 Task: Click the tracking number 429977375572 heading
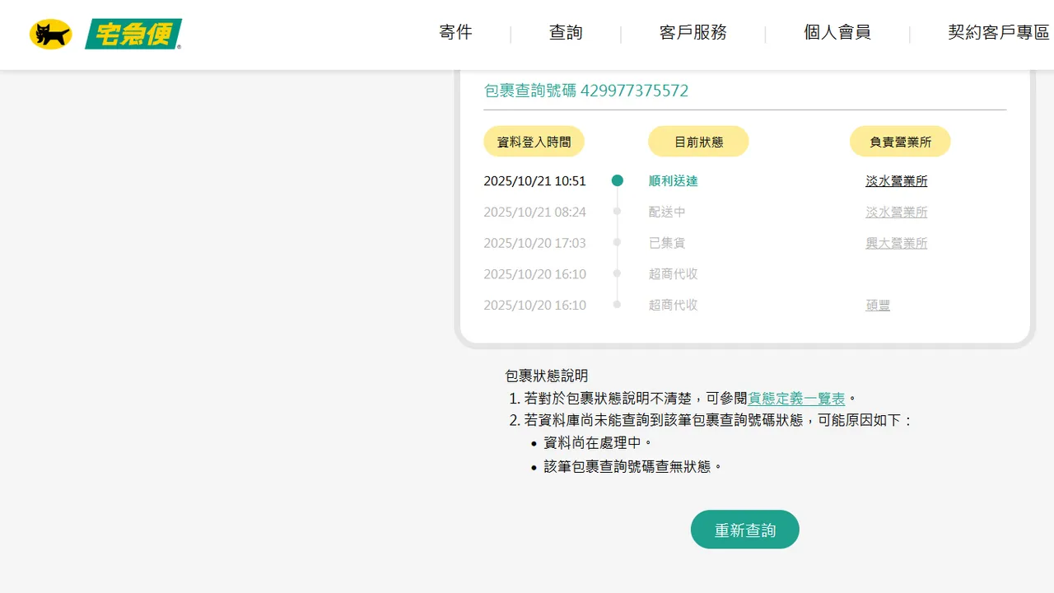585,91
